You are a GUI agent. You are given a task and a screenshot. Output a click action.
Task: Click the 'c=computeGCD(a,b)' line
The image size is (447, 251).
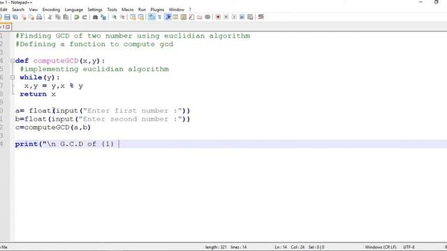(53, 128)
